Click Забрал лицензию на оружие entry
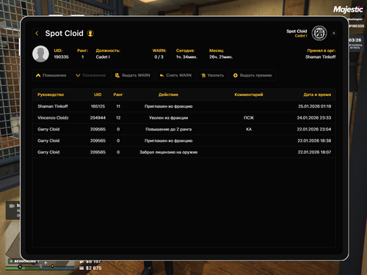The height and width of the screenshot is (275, 367). pos(169,153)
